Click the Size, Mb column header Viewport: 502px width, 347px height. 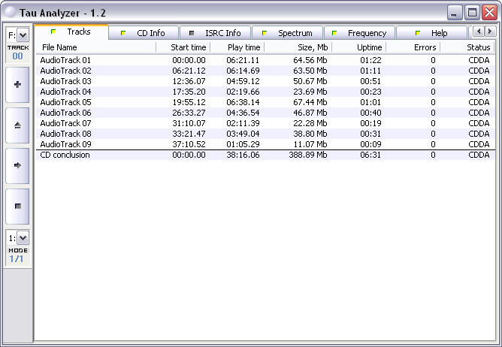coord(297,47)
